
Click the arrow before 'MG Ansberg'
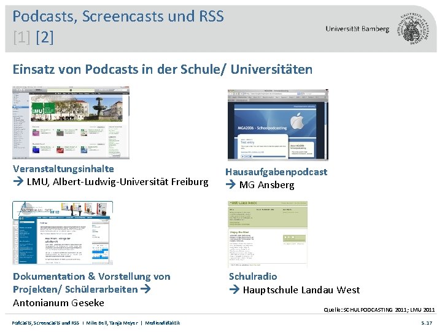click(x=231, y=184)
